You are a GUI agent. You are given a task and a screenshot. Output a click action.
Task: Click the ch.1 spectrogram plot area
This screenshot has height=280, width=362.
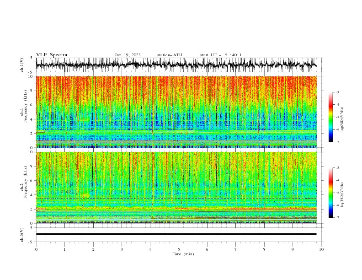(176, 112)
